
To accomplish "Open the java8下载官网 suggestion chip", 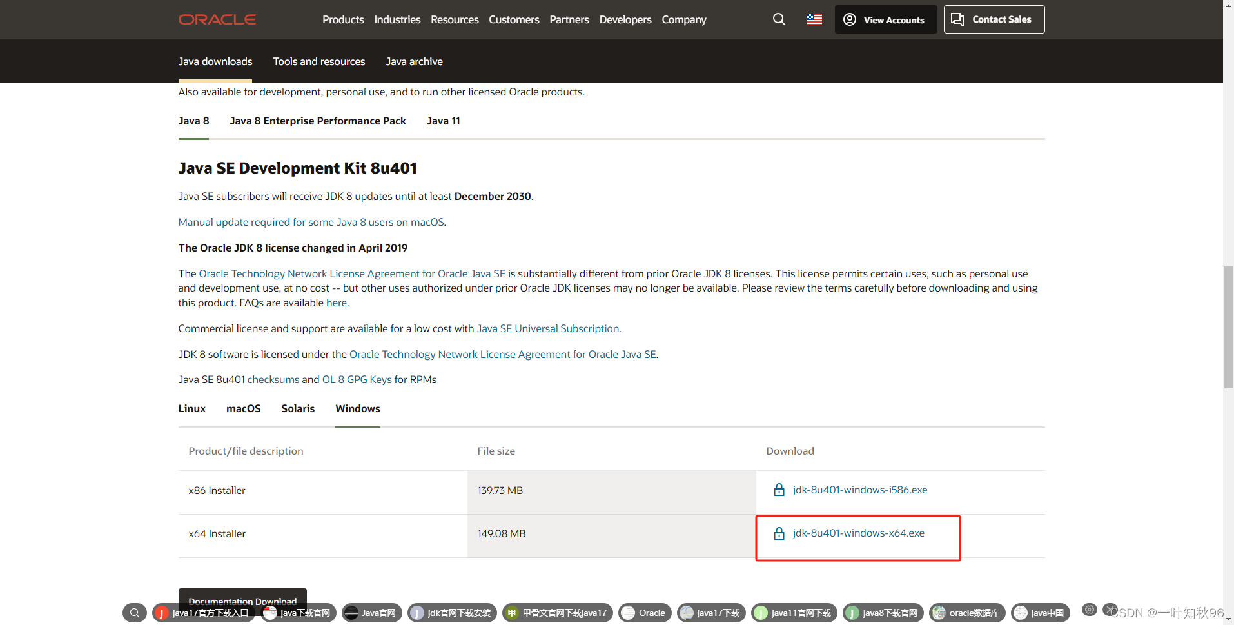I will tap(883, 613).
